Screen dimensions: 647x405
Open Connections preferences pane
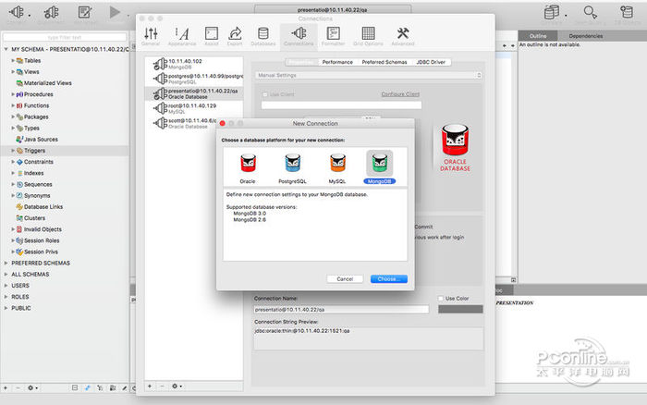[x=299, y=36]
